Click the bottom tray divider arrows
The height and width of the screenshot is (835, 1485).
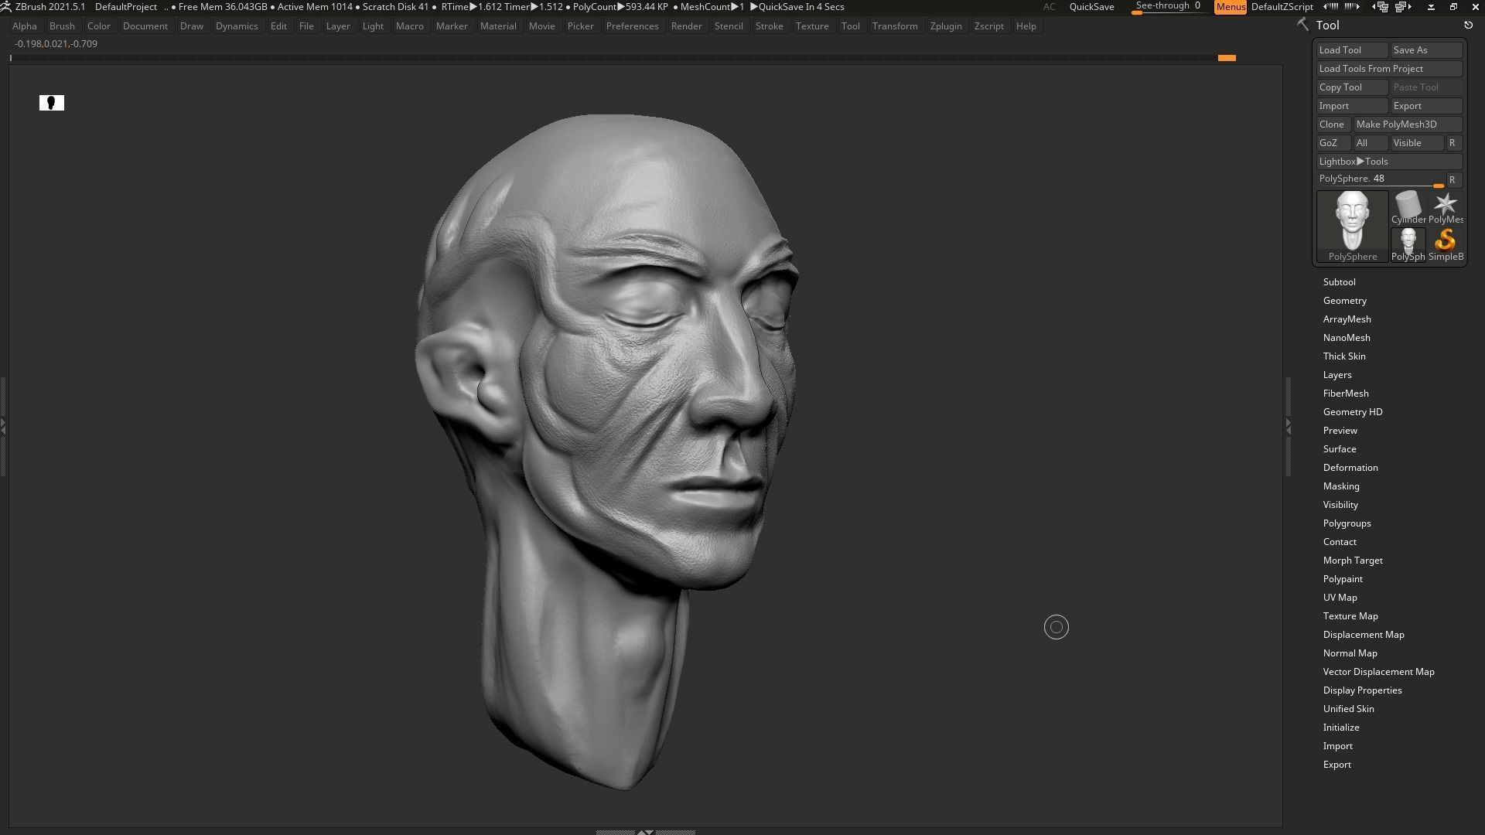[645, 832]
